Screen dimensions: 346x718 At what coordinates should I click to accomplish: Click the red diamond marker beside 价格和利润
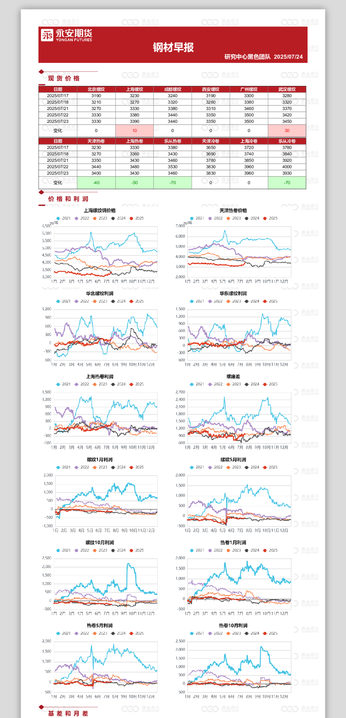41,192
